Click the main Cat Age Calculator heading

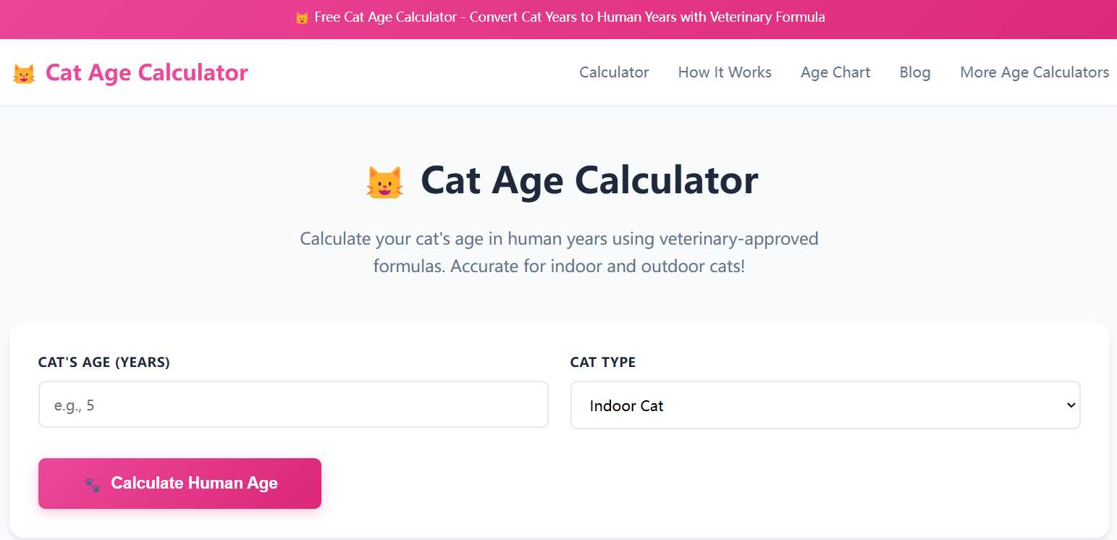click(x=589, y=180)
